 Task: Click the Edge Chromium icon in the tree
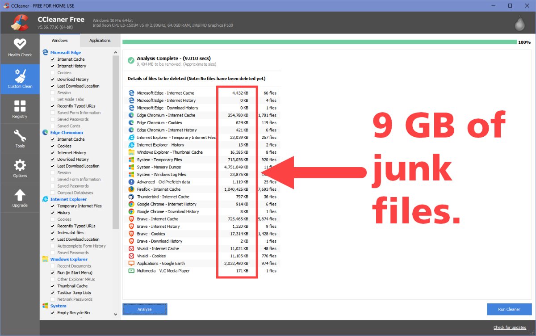45,133
